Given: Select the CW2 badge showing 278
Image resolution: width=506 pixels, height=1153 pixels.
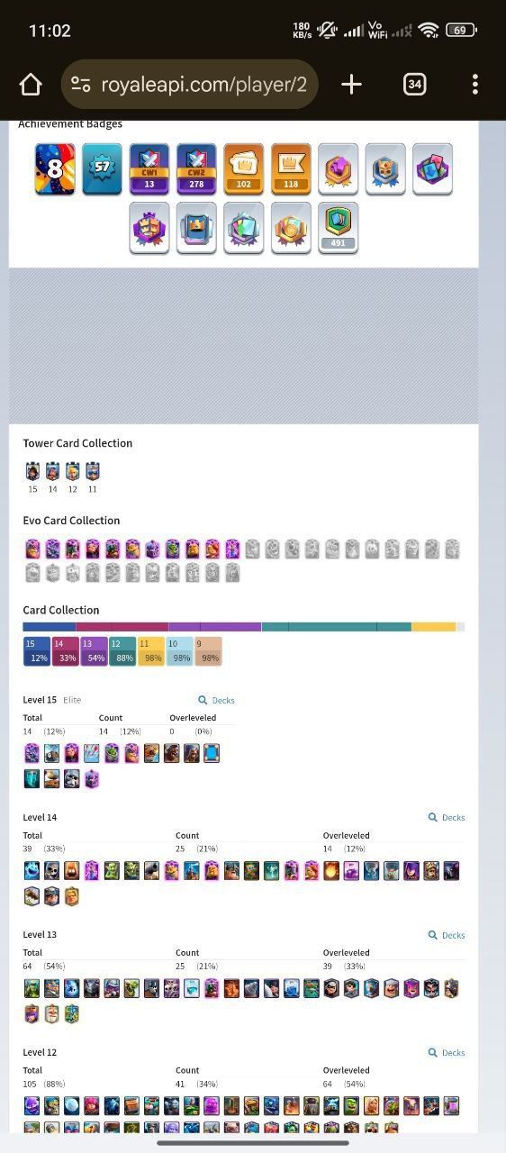Looking at the screenshot, I should click(196, 169).
